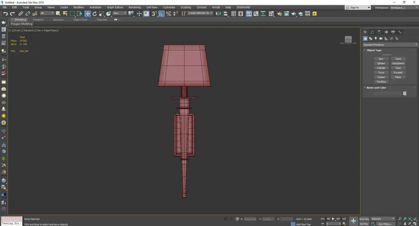Activate the Select and Scale tool
This screenshot has height=226, width=419.
coord(102,14)
